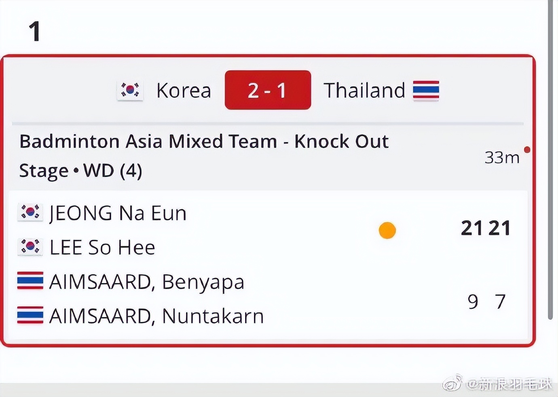This screenshot has width=558, height=397.
Task: Click the orange winner indicator dot
Action: click(x=387, y=230)
